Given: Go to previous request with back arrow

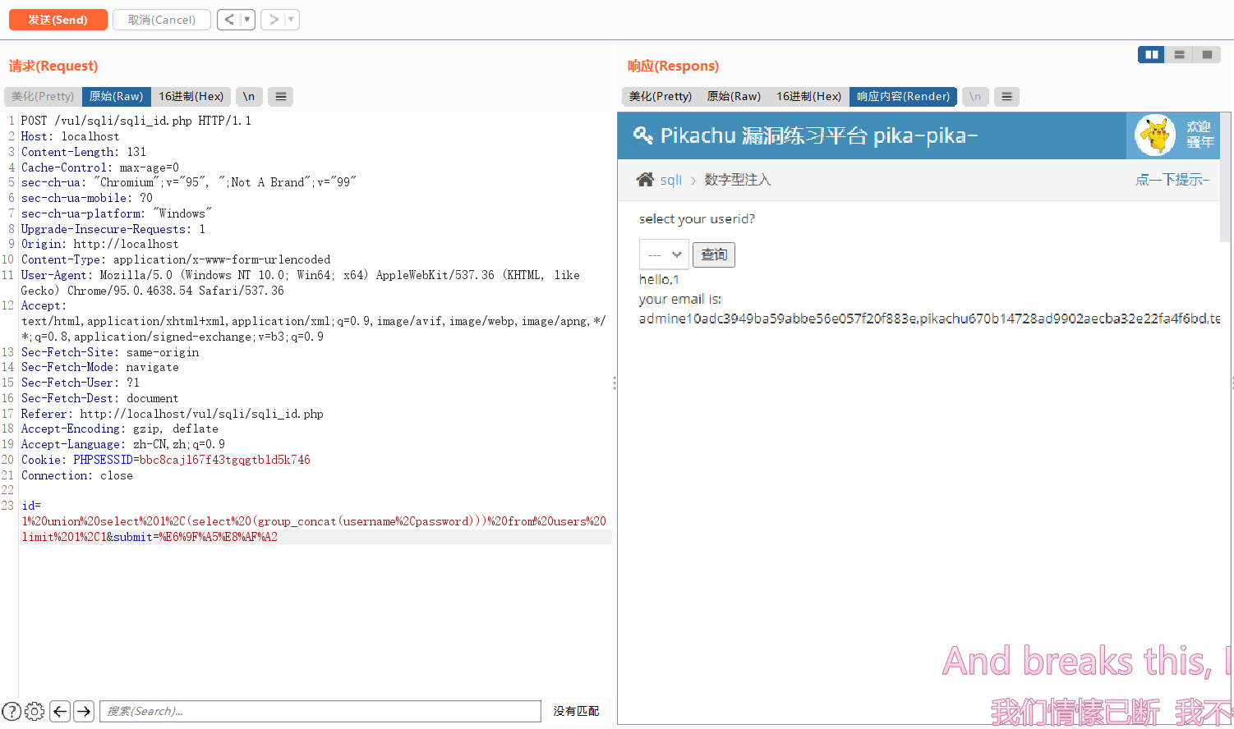Looking at the screenshot, I should [229, 20].
